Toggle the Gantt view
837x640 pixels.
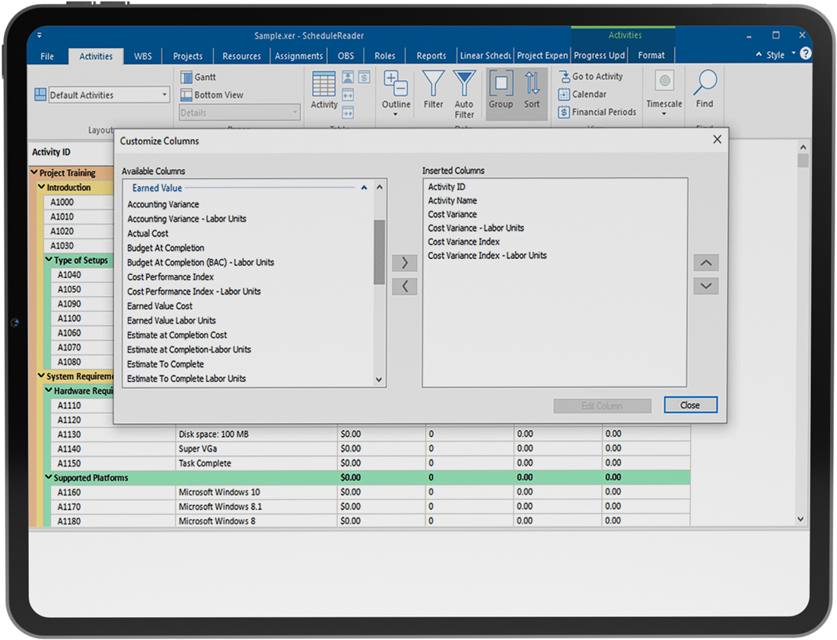point(199,77)
